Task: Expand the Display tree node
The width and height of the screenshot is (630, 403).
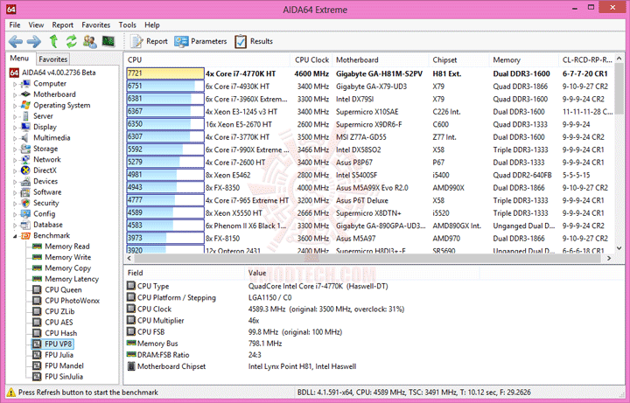Action: [15, 128]
